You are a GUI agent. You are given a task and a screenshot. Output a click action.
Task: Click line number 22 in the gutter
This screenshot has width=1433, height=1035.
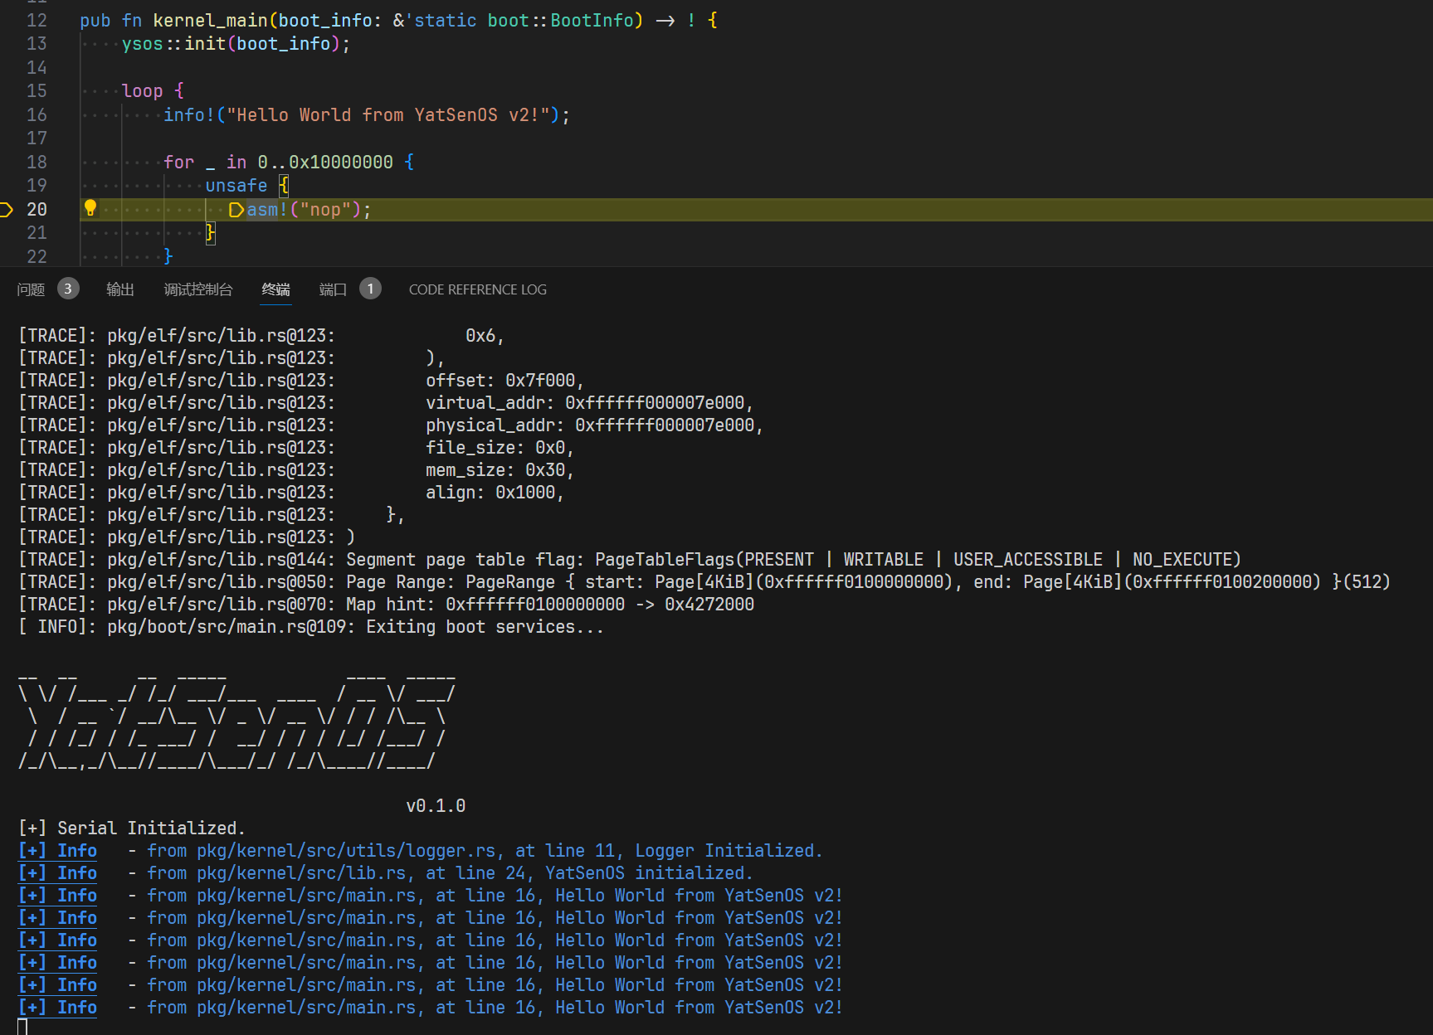(x=37, y=257)
